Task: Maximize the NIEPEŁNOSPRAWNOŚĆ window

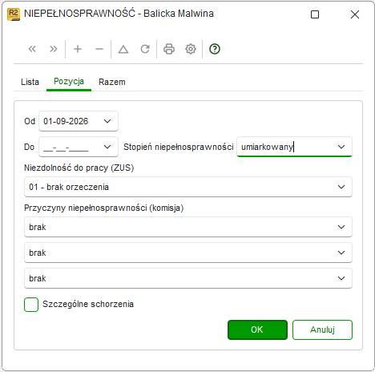Action: pyautogui.click(x=315, y=14)
